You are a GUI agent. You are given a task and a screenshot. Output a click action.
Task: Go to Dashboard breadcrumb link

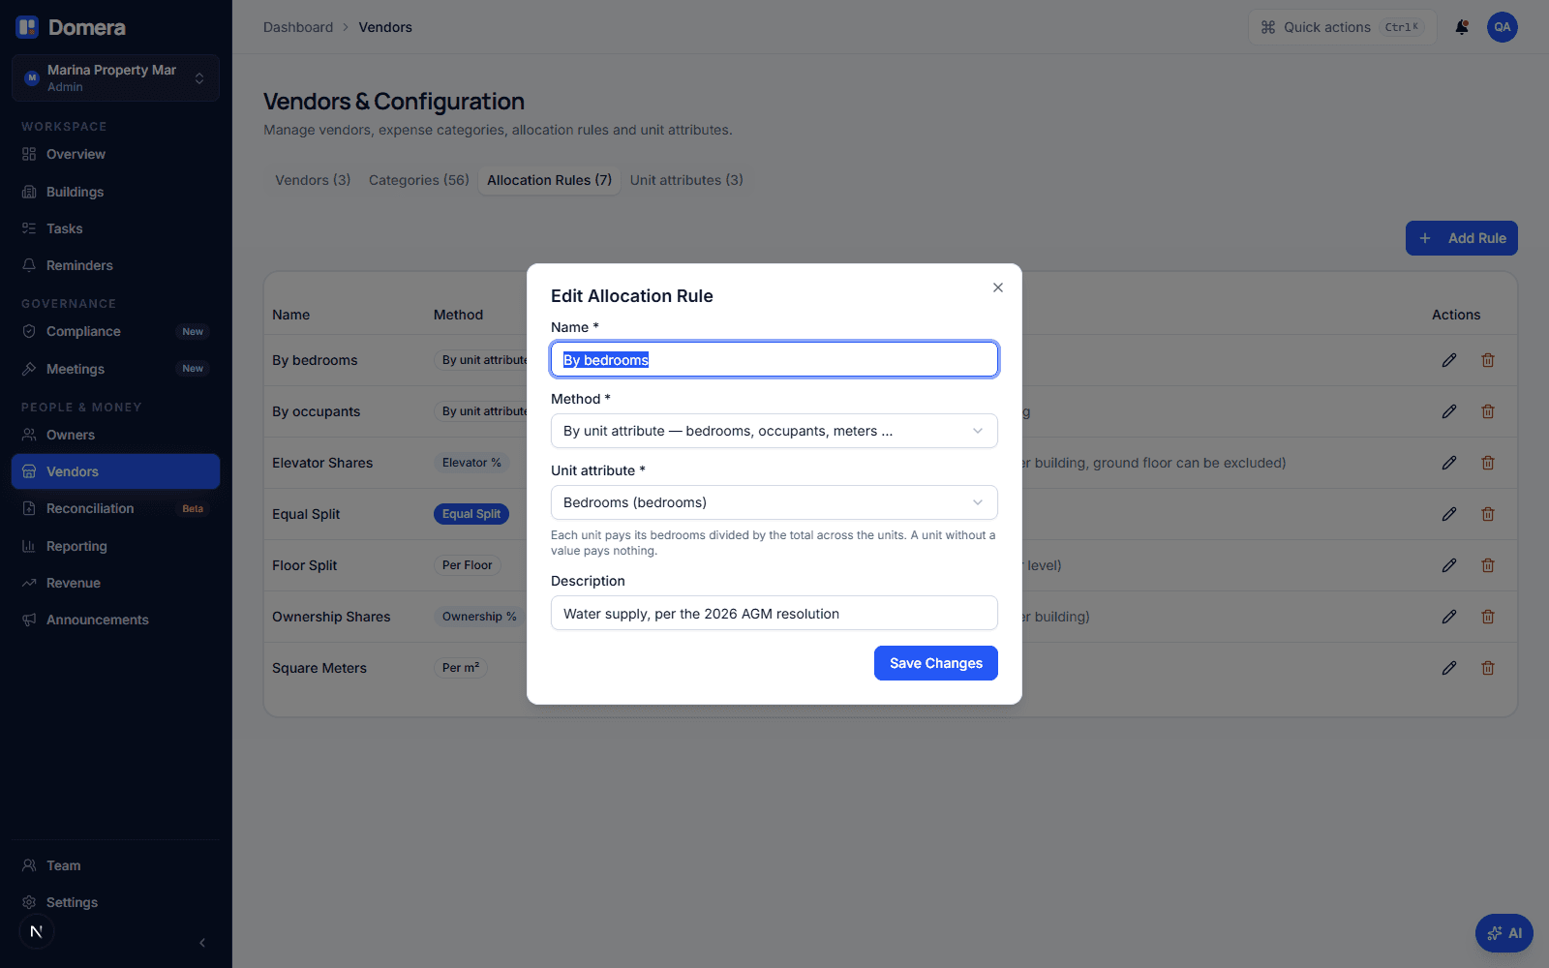[298, 27]
